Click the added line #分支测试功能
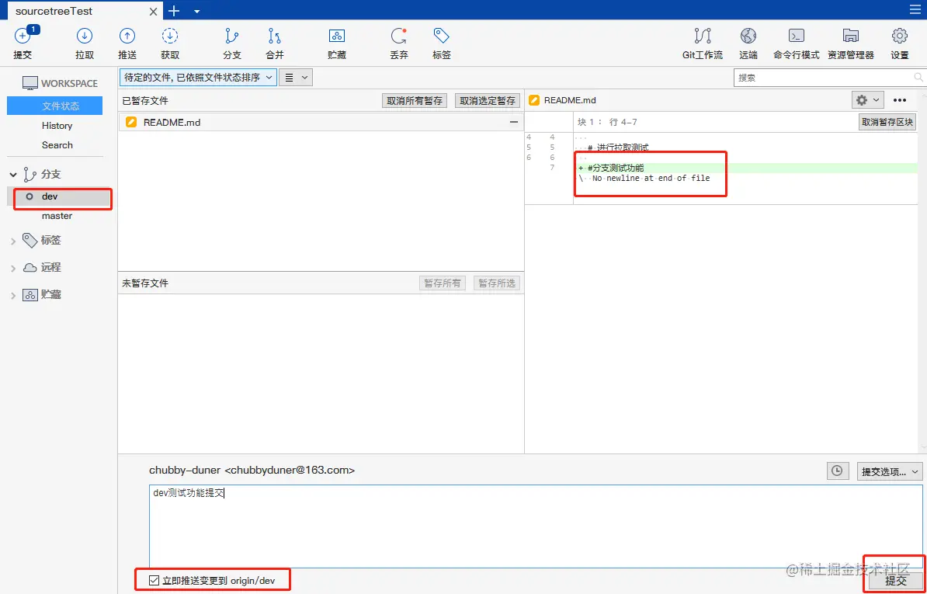Screen dimensions: 927x594 616,168
